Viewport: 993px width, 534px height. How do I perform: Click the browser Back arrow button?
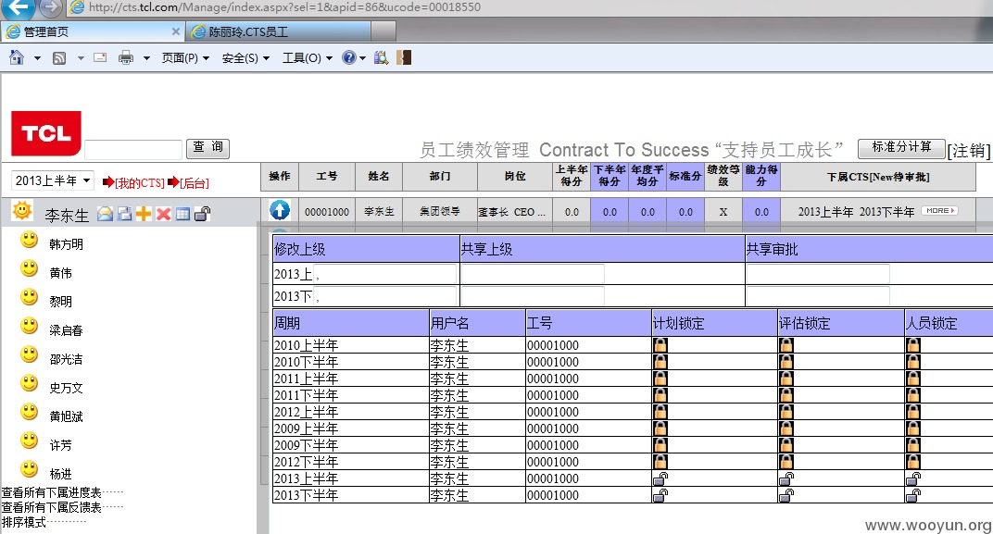pyautogui.click(x=18, y=8)
